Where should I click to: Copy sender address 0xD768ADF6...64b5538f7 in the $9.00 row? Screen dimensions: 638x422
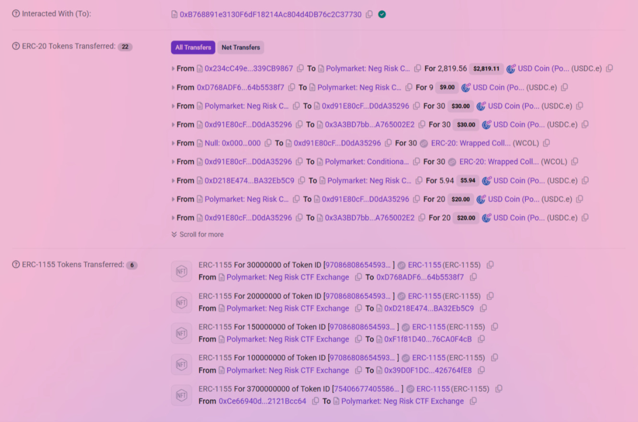(292, 87)
